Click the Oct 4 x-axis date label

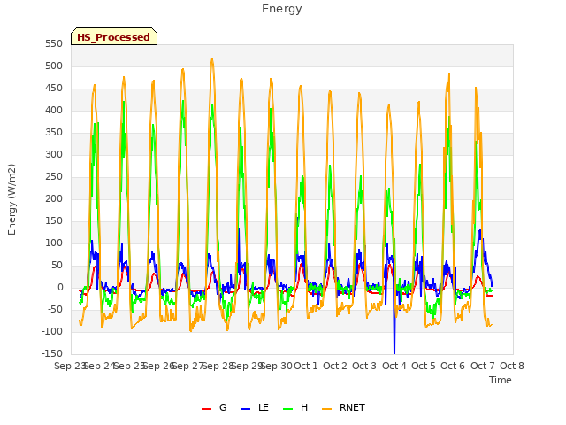394,366
